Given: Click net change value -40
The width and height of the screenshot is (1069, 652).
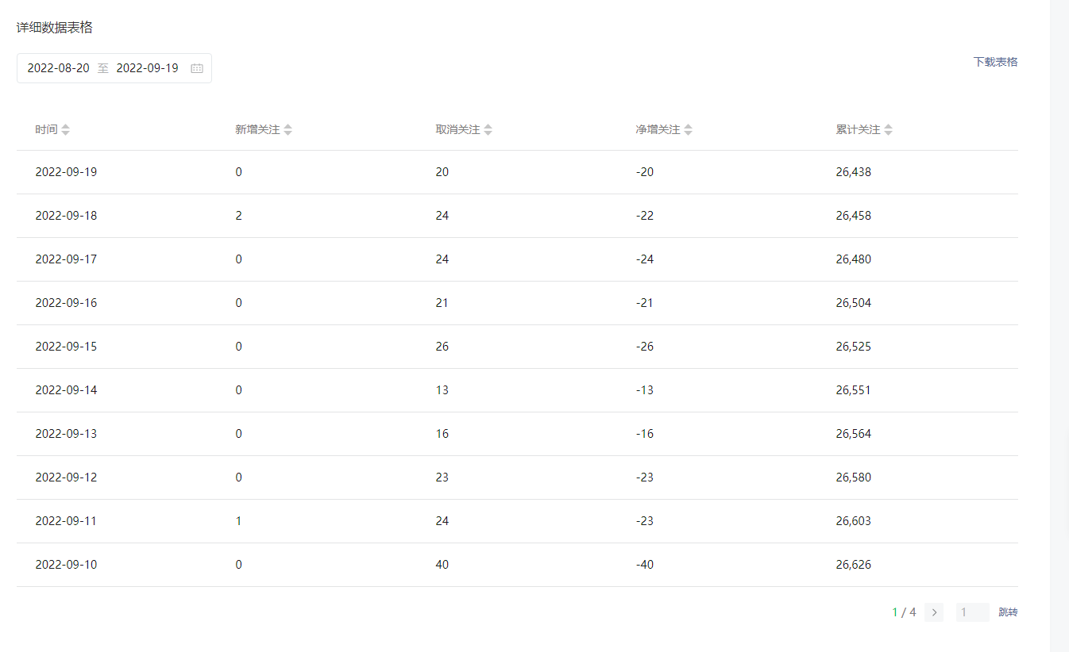Looking at the screenshot, I should 645,565.
